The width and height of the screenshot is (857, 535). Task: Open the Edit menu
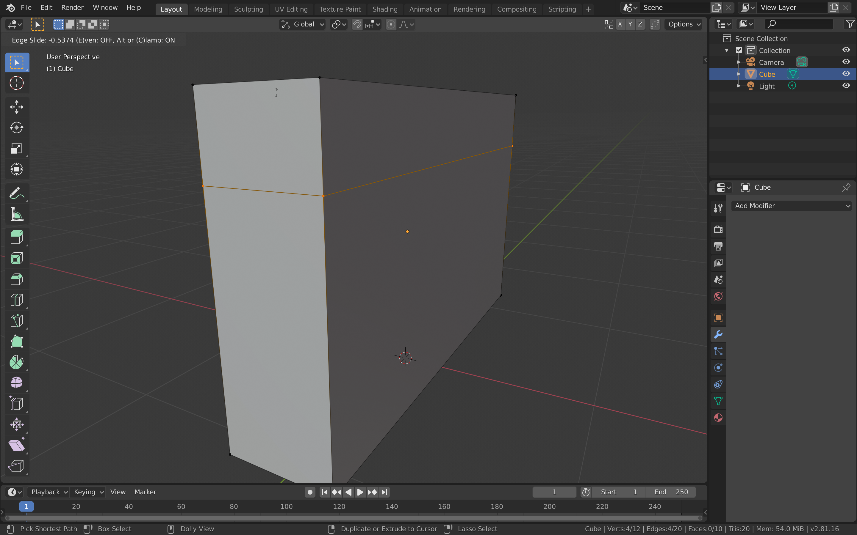coord(46,7)
